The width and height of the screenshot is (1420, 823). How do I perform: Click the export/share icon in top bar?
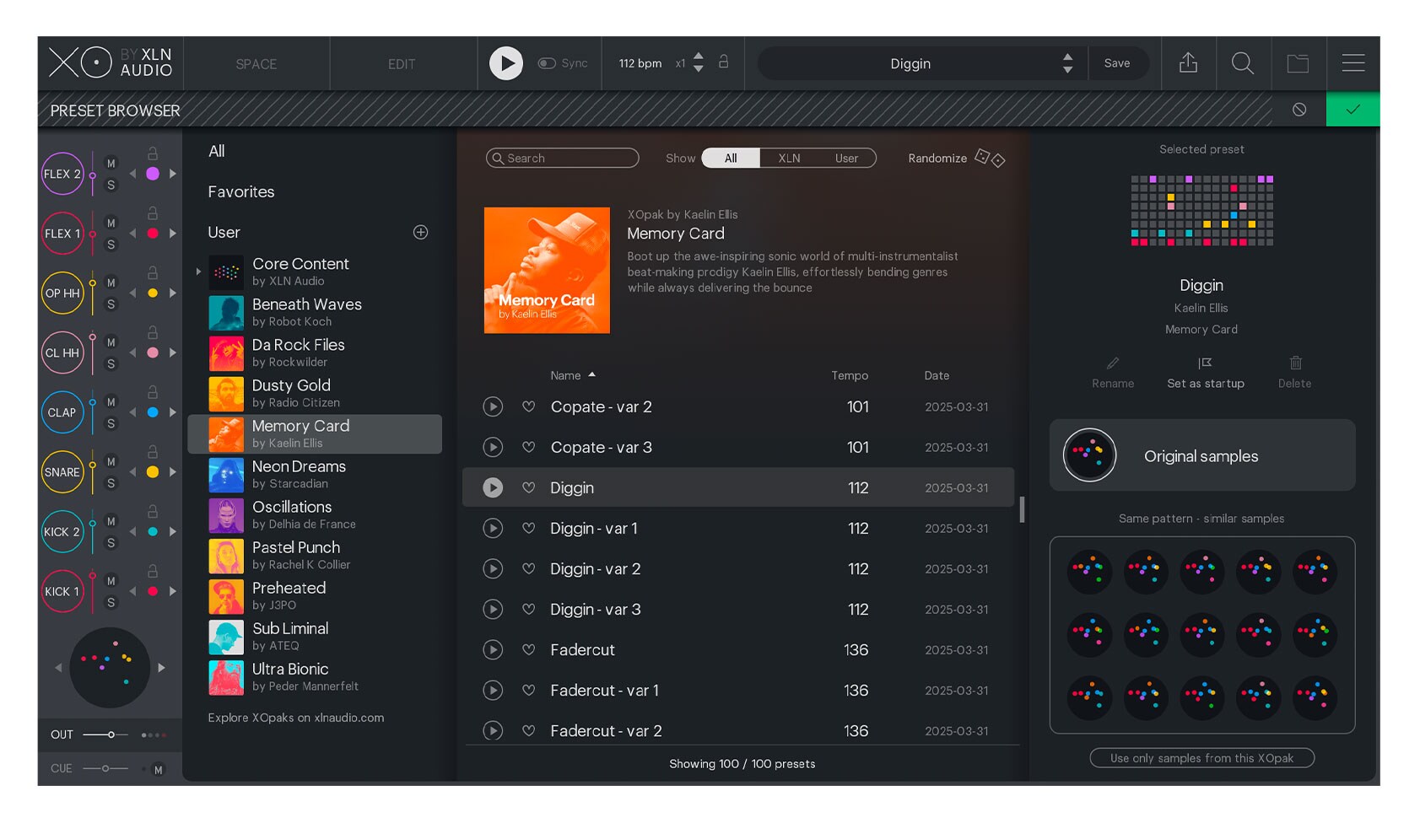tap(1188, 63)
